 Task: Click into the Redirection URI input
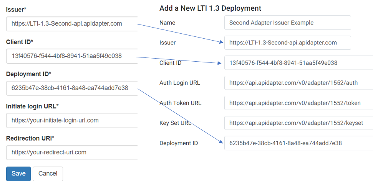click(72, 152)
